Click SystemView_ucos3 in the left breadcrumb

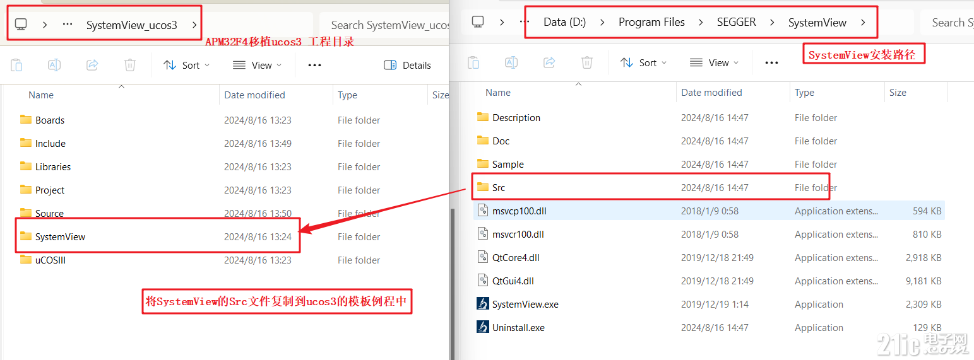point(132,25)
